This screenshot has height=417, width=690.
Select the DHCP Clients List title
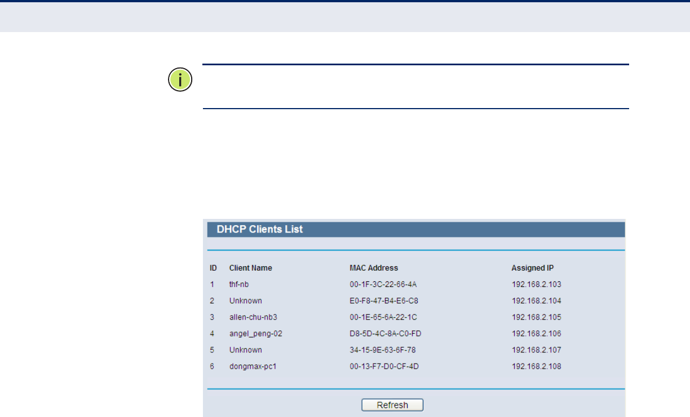260,229
